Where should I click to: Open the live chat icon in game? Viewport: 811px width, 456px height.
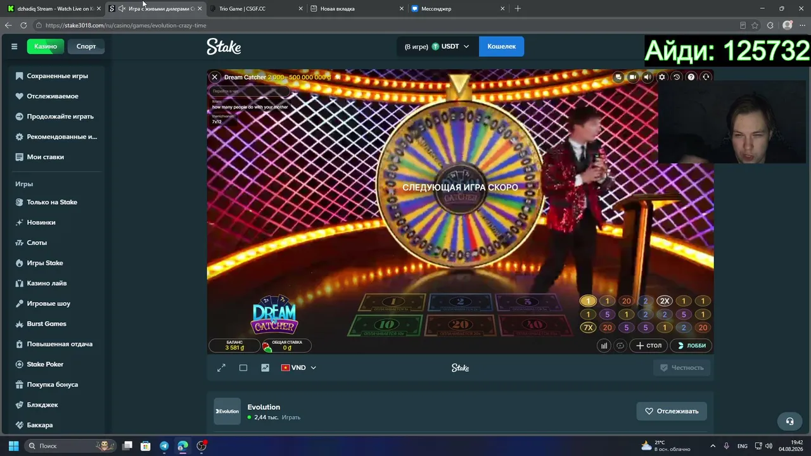(x=618, y=77)
